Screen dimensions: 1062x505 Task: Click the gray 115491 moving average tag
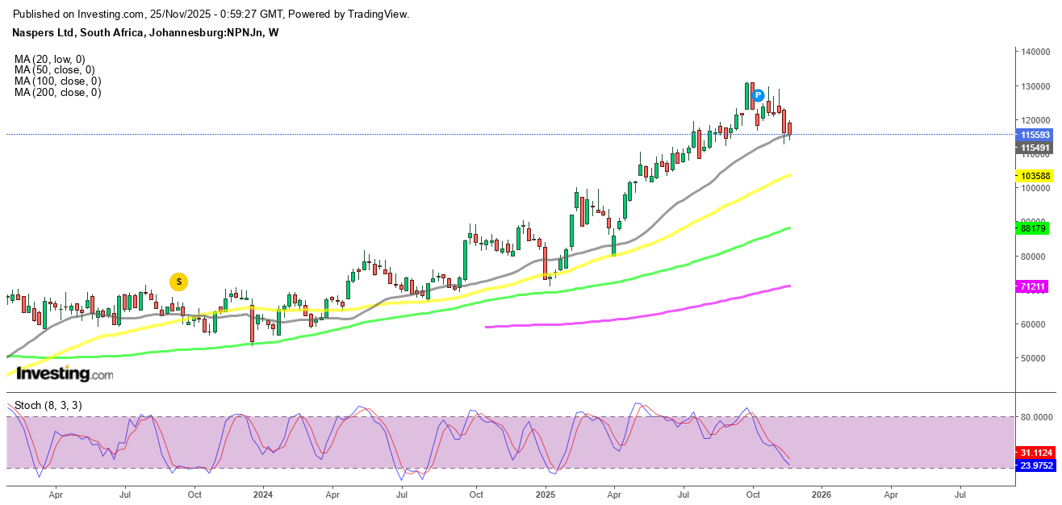pyautogui.click(x=1034, y=148)
